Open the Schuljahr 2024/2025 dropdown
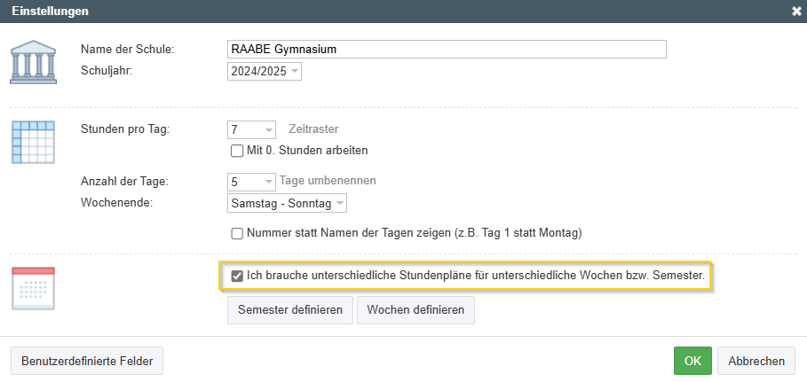Viewport: 807px width, 382px height. point(264,72)
